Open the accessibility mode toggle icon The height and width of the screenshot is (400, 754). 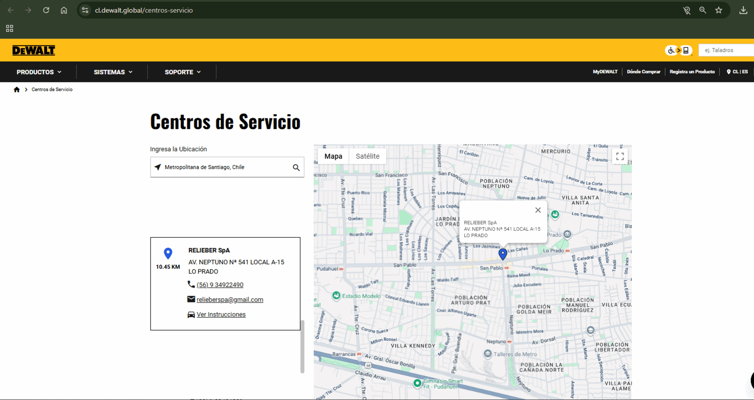[678, 50]
